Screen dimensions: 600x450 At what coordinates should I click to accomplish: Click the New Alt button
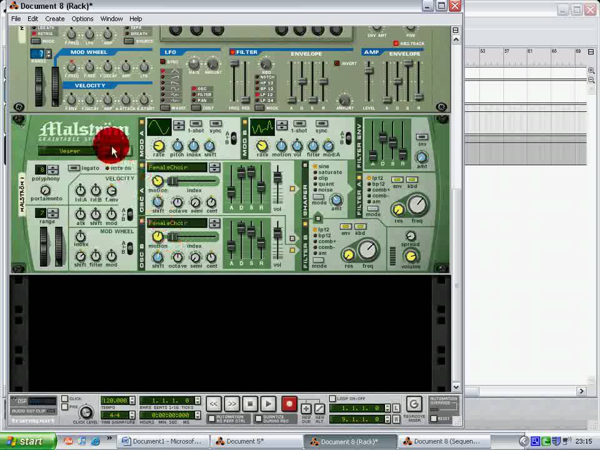[x=319, y=409]
